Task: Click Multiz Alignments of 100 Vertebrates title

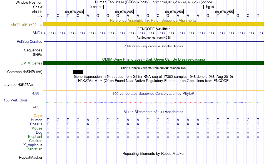Action: point(153,112)
